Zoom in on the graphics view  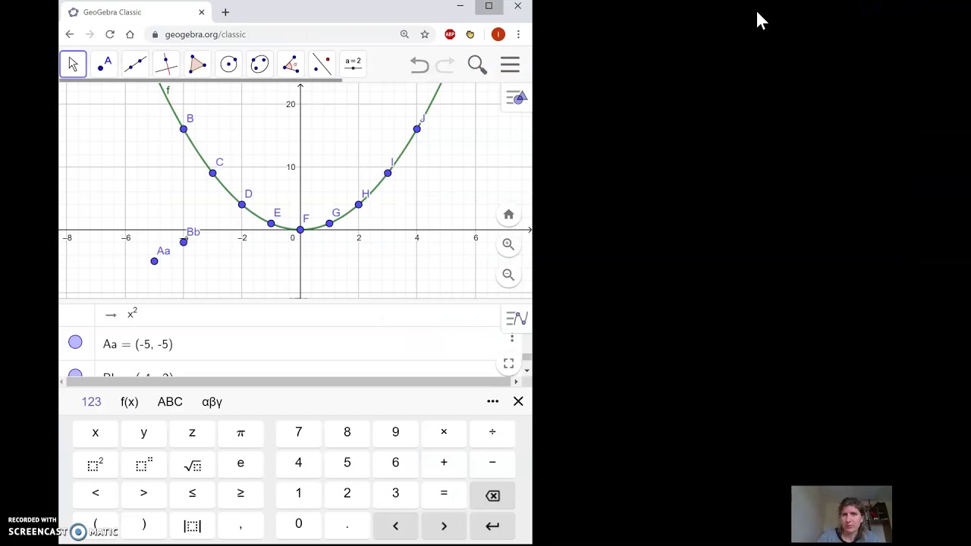508,244
